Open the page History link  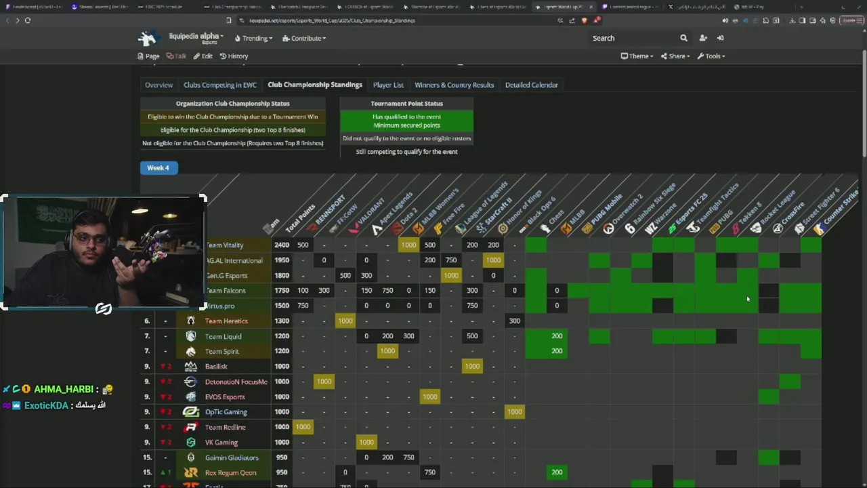pos(234,56)
